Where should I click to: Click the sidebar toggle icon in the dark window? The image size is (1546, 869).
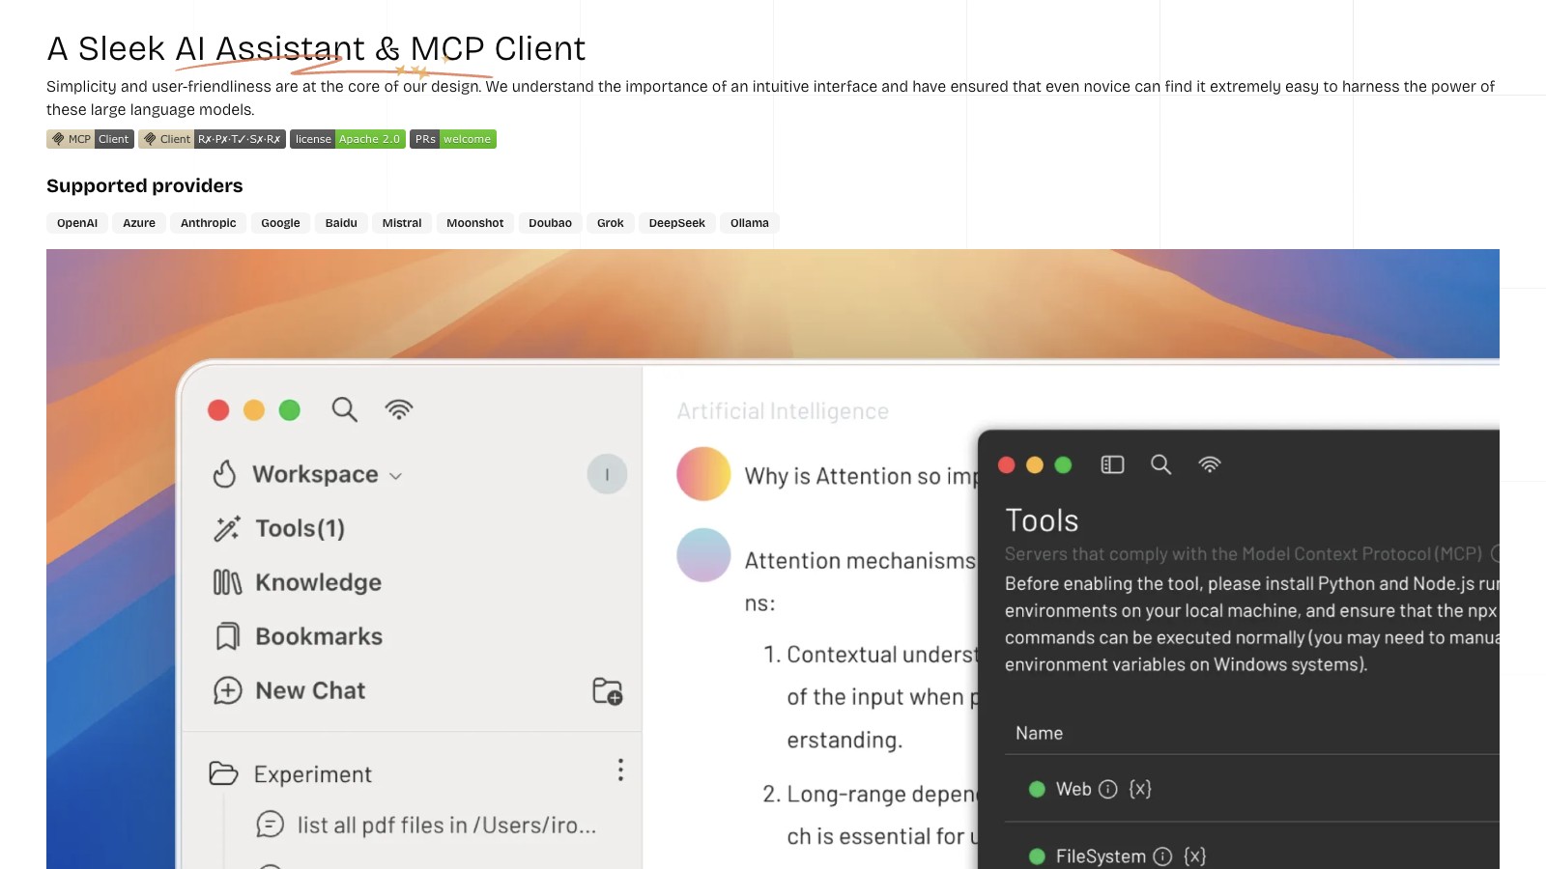point(1112,465)
